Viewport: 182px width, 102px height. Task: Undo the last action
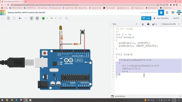pyautogui.click(x=20, y=18)
